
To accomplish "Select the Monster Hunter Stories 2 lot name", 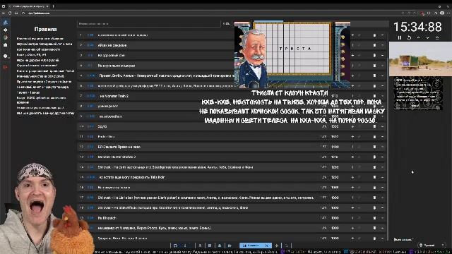I will 117,157.
